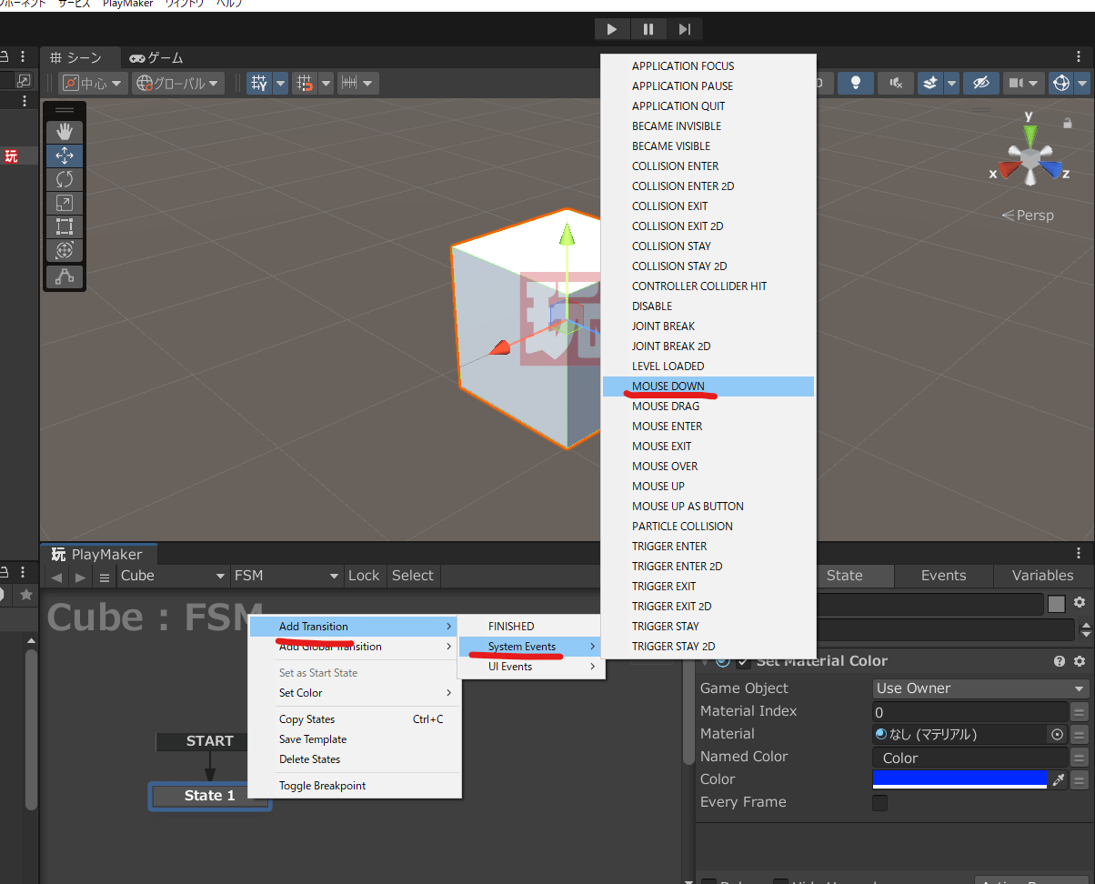
Task: Choose MOUSE DOWN system event
Action: (x=708, y=387)
